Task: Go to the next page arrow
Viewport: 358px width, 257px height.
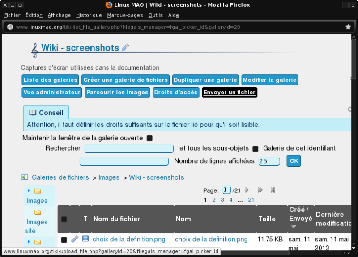Action: 247,190
